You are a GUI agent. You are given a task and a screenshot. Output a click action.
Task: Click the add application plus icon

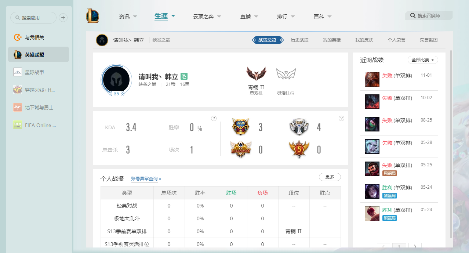tap(63, 17)
